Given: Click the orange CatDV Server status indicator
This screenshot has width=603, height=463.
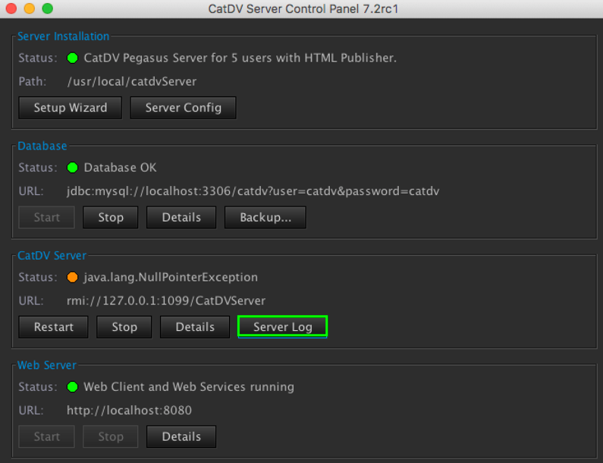Looking at the screenshot, I should pyautogui.click(x=72, y=277).
